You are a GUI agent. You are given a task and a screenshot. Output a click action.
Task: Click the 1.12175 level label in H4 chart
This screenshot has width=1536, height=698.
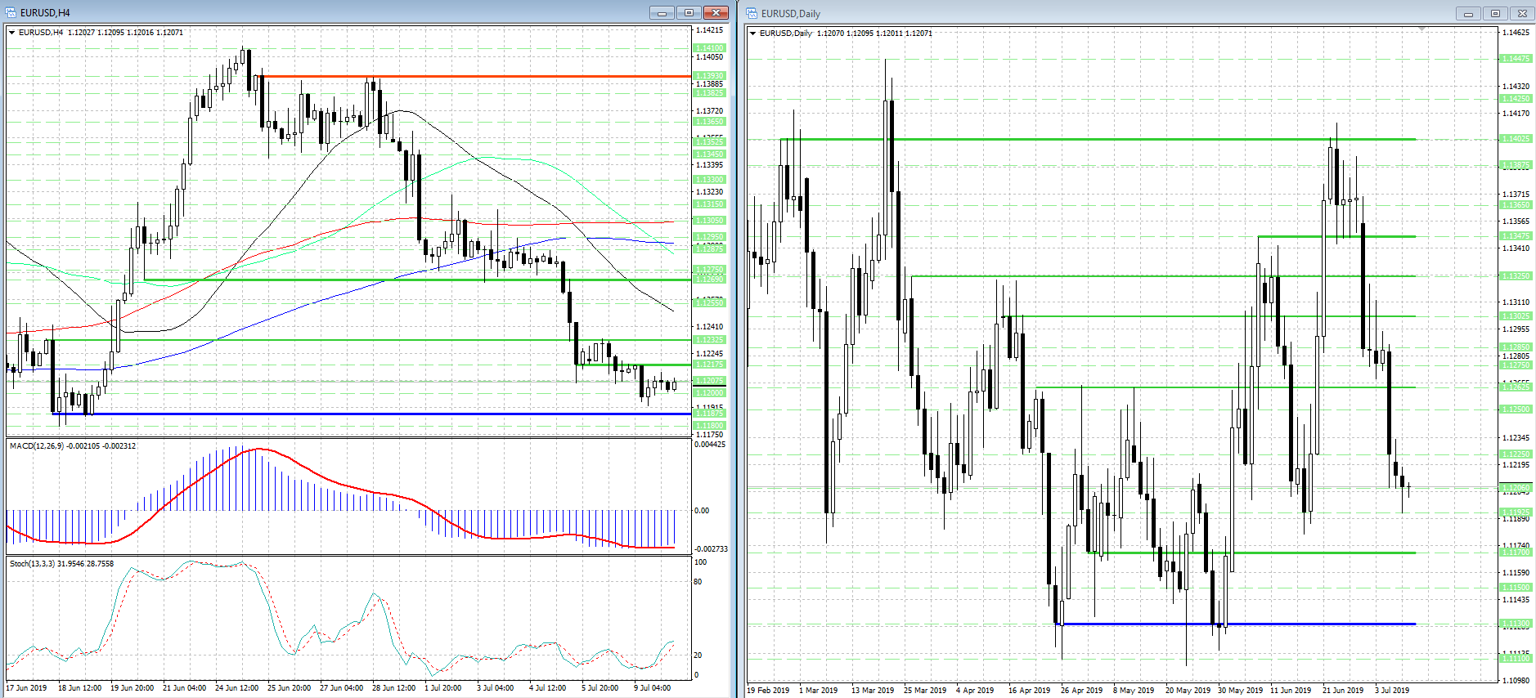(x=709, y=365)
